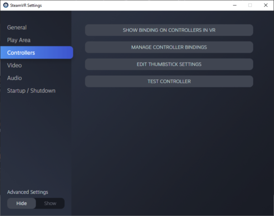Open Video settings section
274x216 pixels.
[x=14, y=65]
